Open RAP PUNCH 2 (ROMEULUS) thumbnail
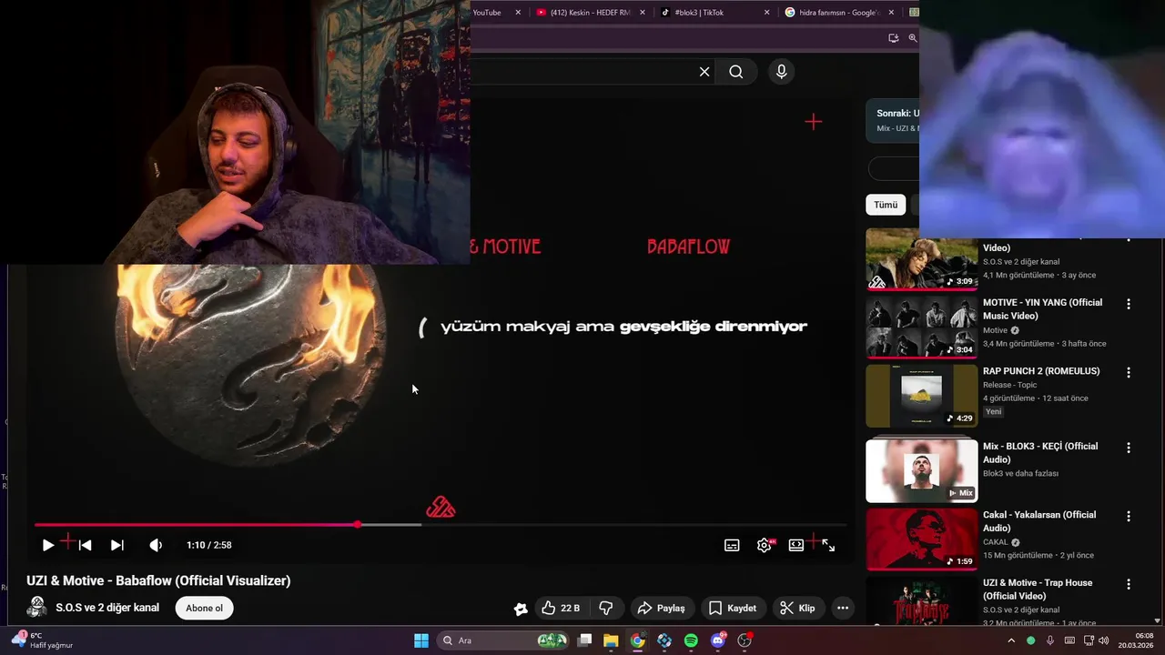 [x=922, y=396]
